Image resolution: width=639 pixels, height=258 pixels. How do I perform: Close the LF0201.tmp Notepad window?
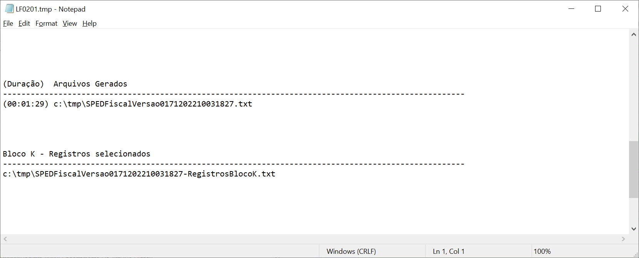point(625,9)
